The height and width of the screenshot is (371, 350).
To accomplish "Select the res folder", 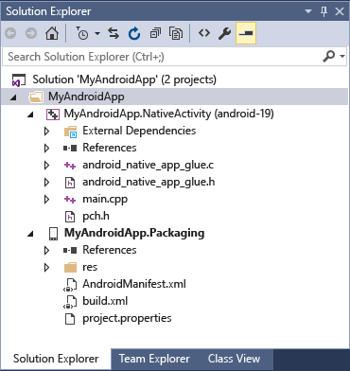I will [90, 268].
